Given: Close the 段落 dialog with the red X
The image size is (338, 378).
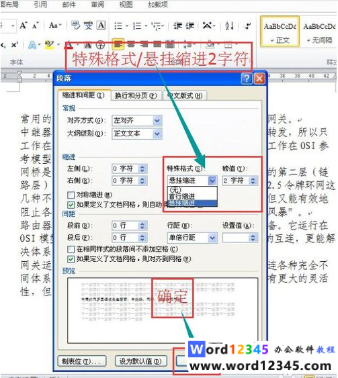Looking at the screenshot, I should point(259,79).
